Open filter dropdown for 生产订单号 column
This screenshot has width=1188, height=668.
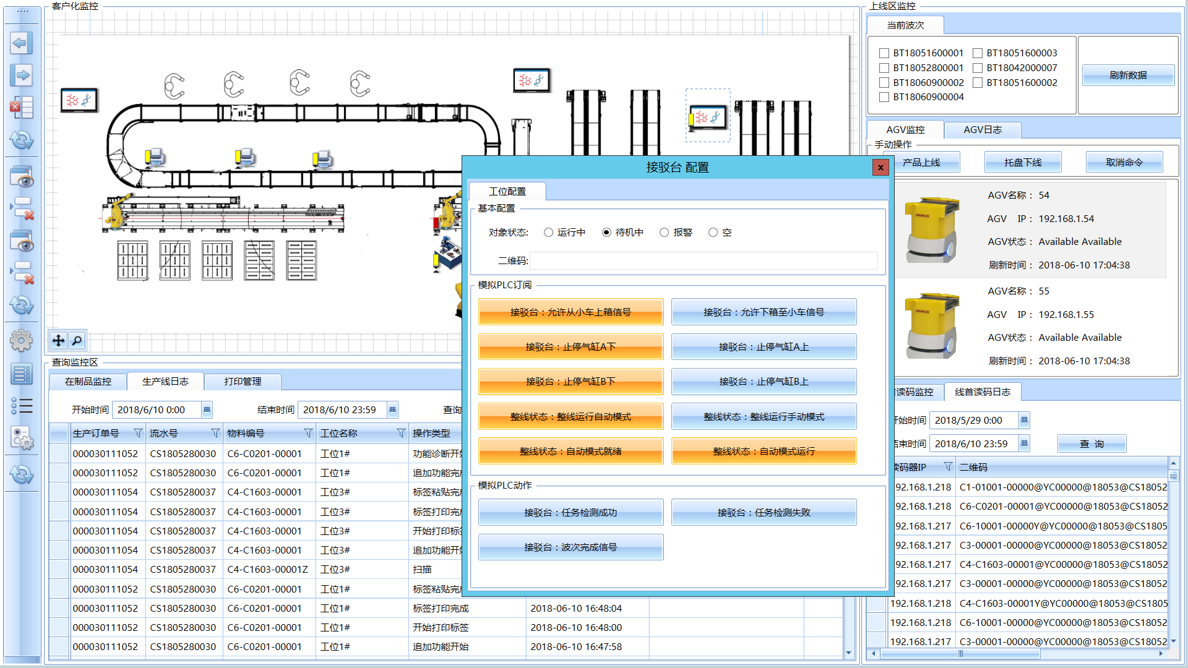[138, 433]
